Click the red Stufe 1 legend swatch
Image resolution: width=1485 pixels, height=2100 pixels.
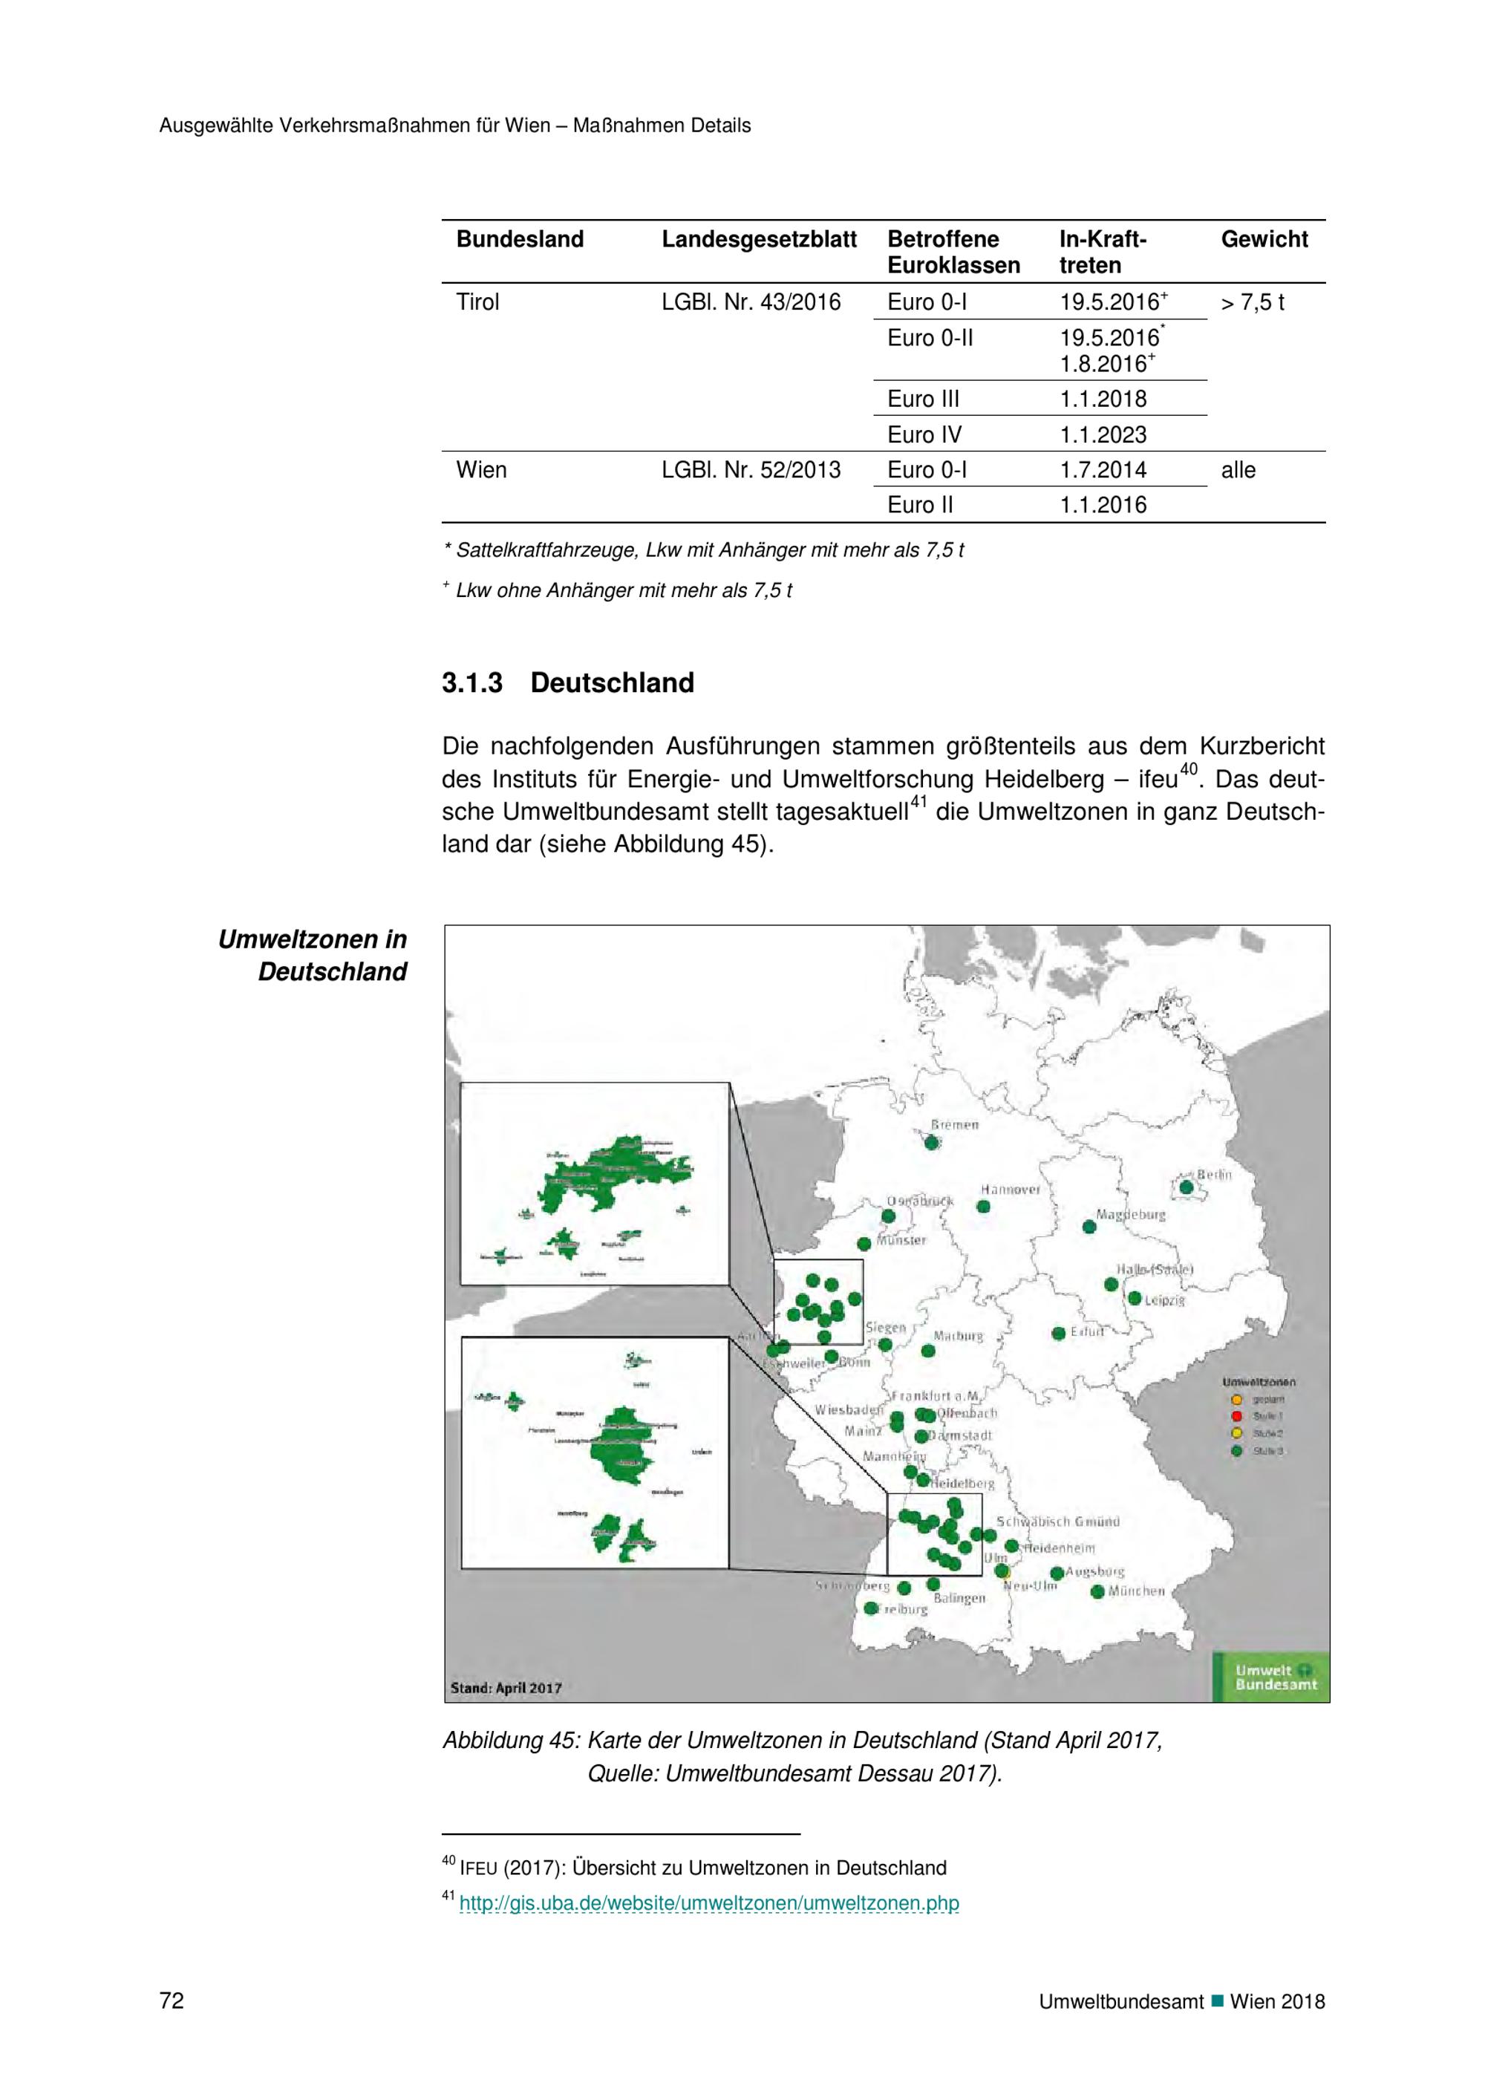[x=1236, y=1417]
